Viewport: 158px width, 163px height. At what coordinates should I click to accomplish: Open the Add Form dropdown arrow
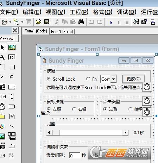22,22
